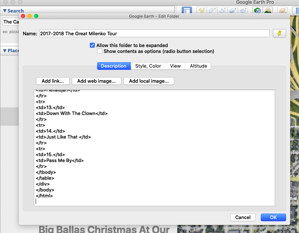Viewport: 299px width, 233px height.
Task: Click the Add Path toolbar icon
Action: pyautogui.click(x=223, y=10)
